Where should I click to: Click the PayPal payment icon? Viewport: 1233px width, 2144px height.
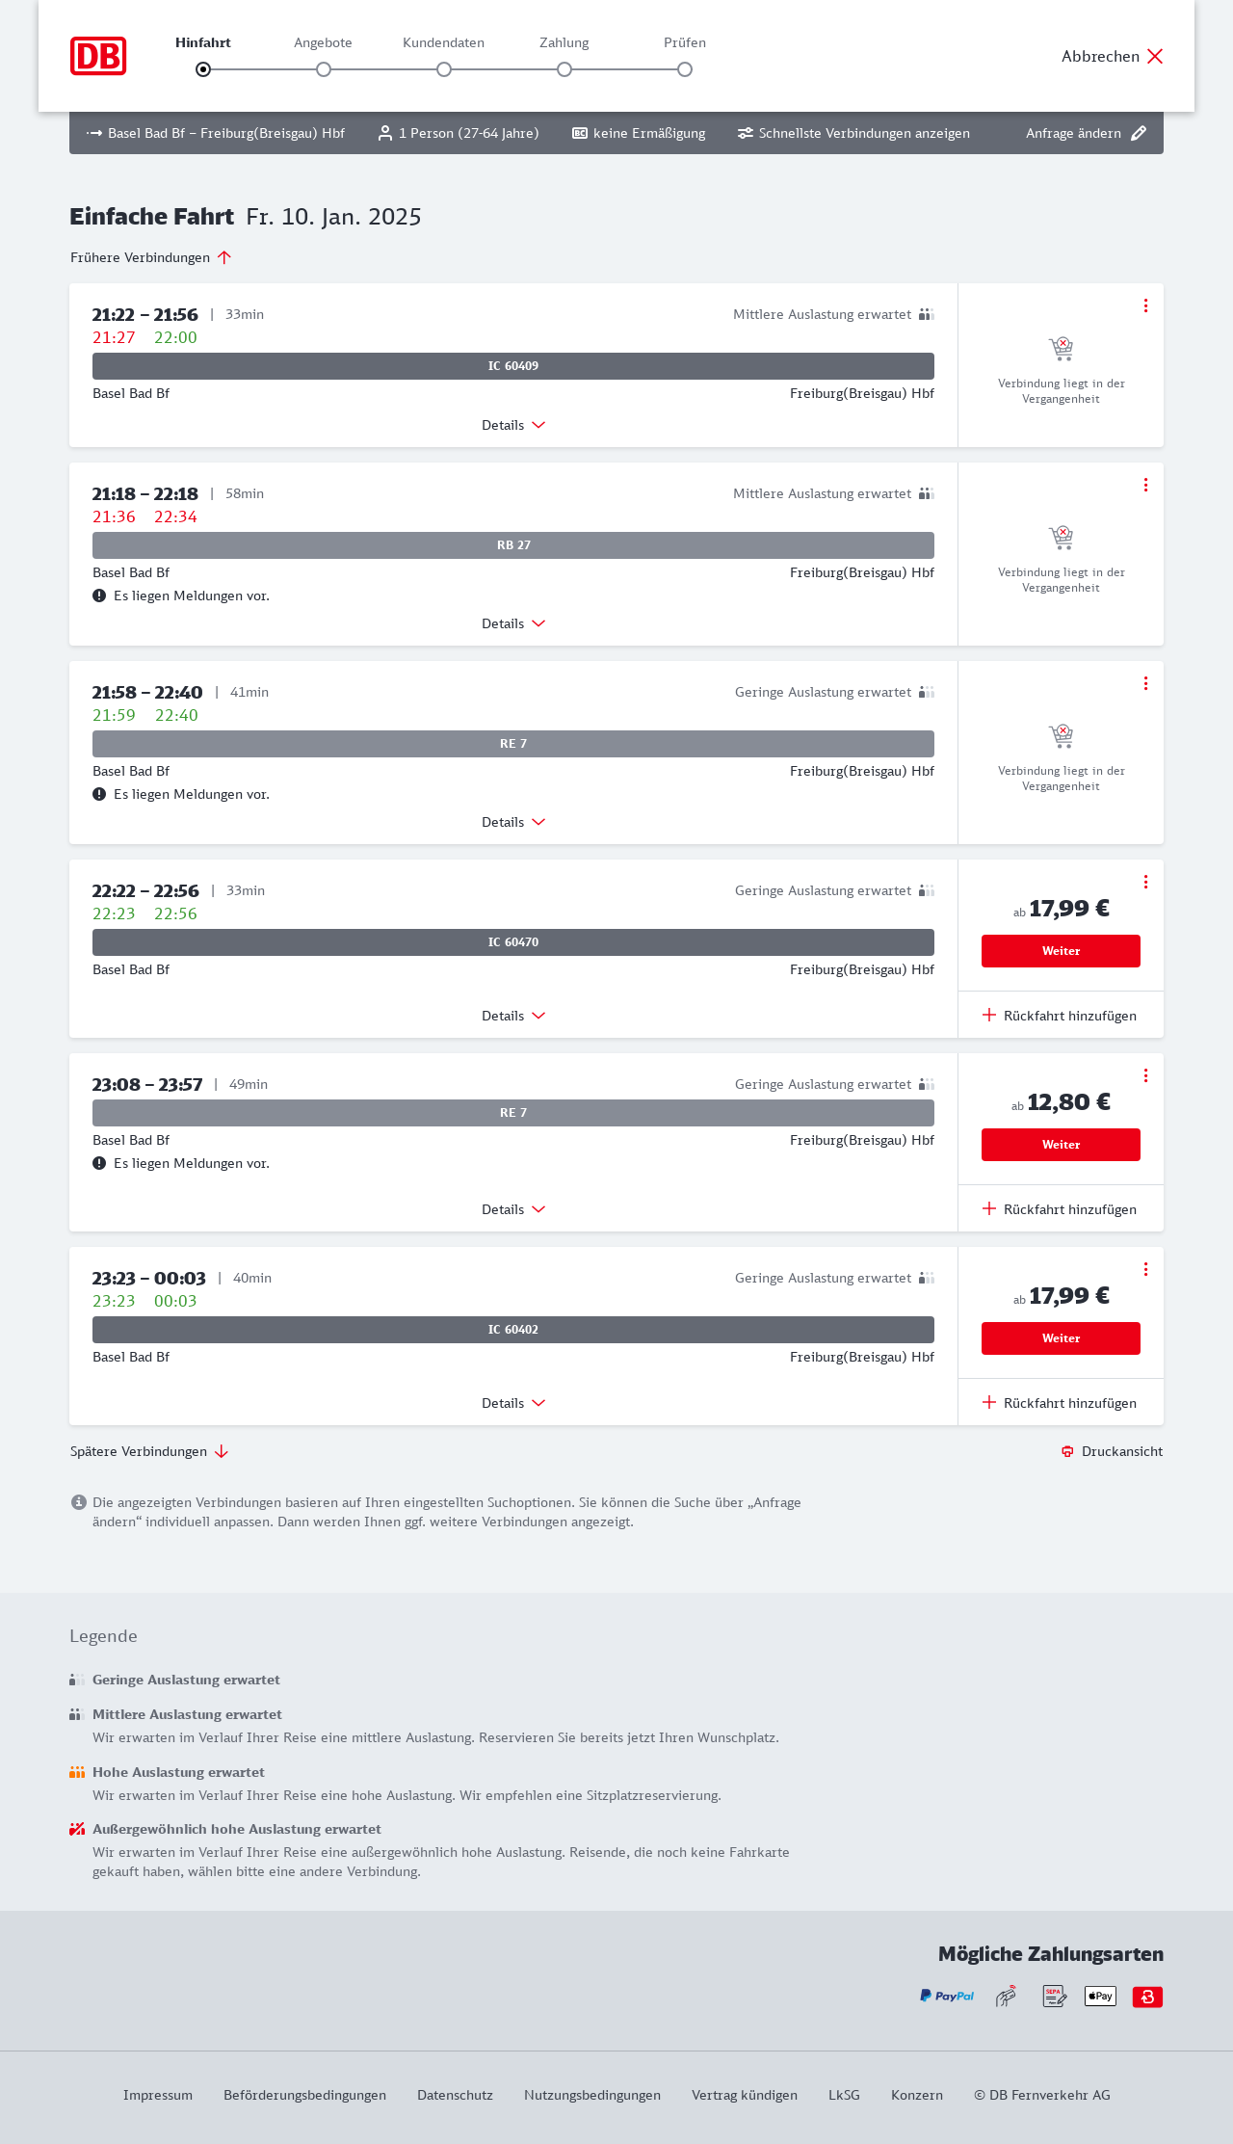pos(947,1996)
